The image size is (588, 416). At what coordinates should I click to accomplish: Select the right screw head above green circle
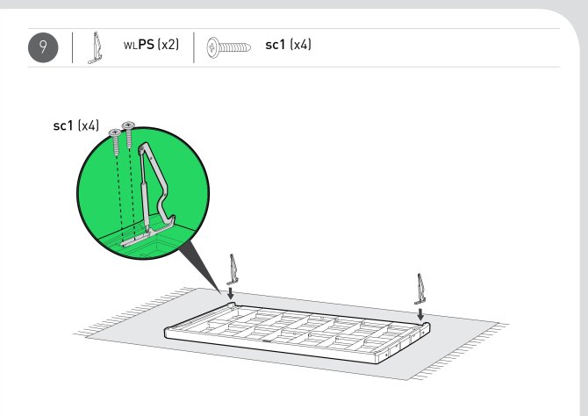tap(128, 125)
